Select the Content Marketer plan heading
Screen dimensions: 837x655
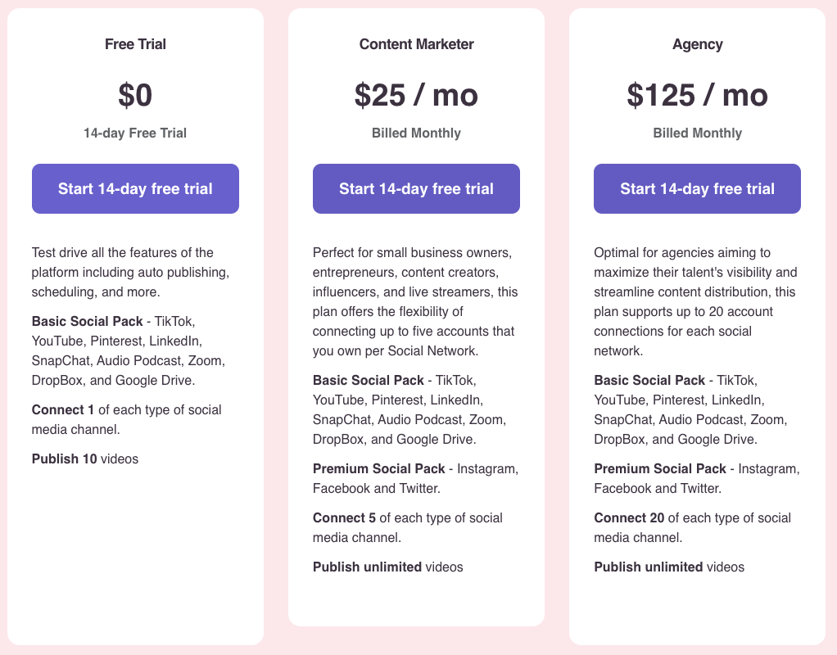pyautogui.click(x=416, y=44)
